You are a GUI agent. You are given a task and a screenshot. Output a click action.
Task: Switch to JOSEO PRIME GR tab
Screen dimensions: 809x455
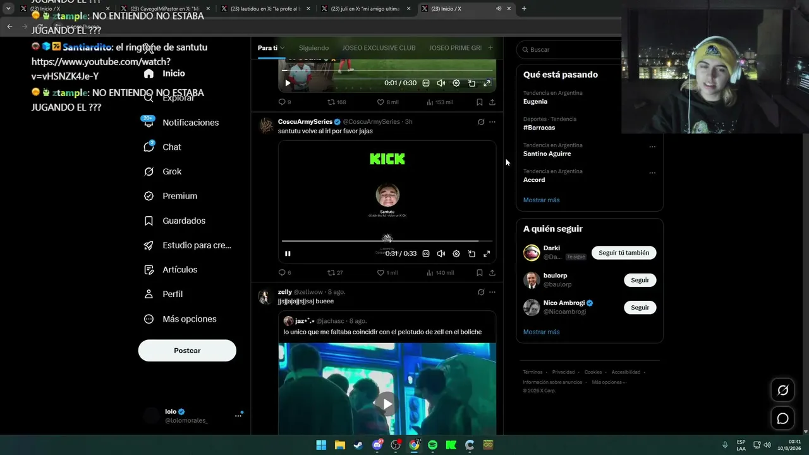(455, 48)
